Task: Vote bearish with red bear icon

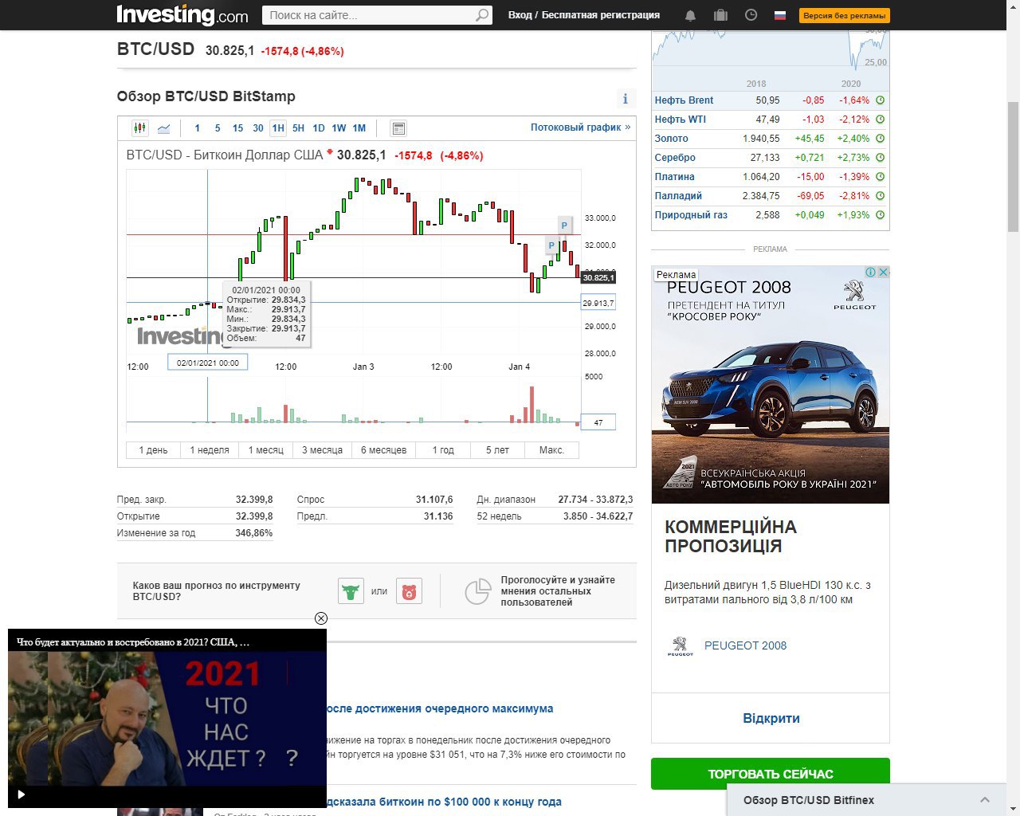Action: tap(409, 591)
